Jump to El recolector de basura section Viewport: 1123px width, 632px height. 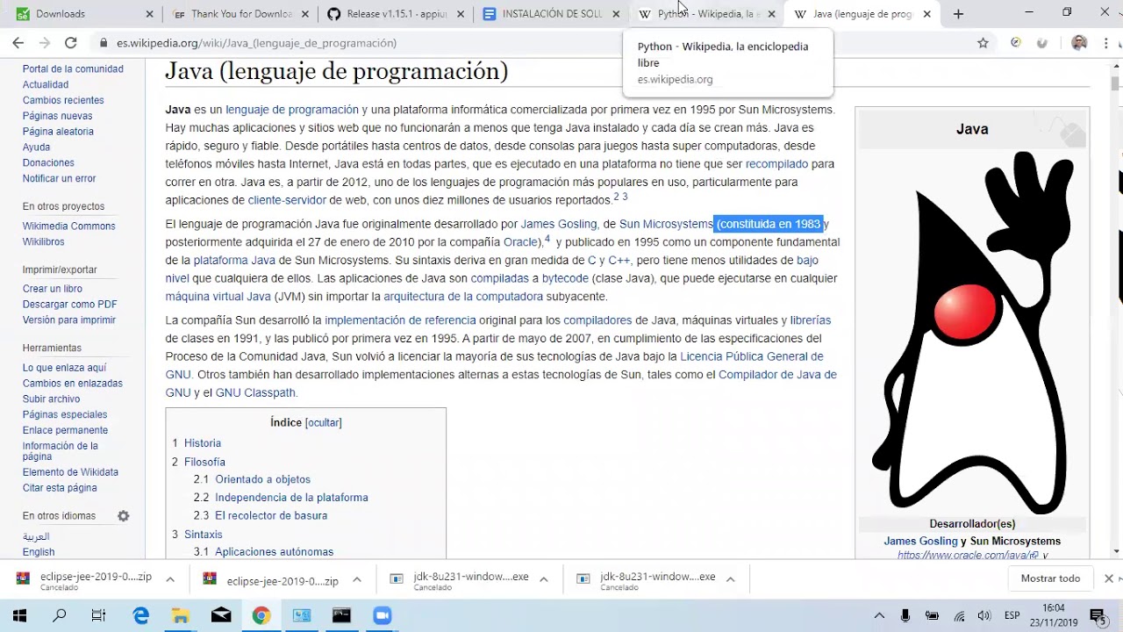coord(271,515)
